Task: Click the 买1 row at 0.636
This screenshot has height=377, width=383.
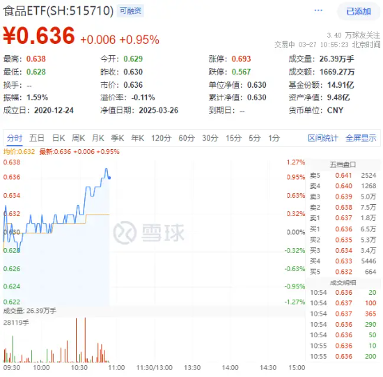Action: point(343,229)
